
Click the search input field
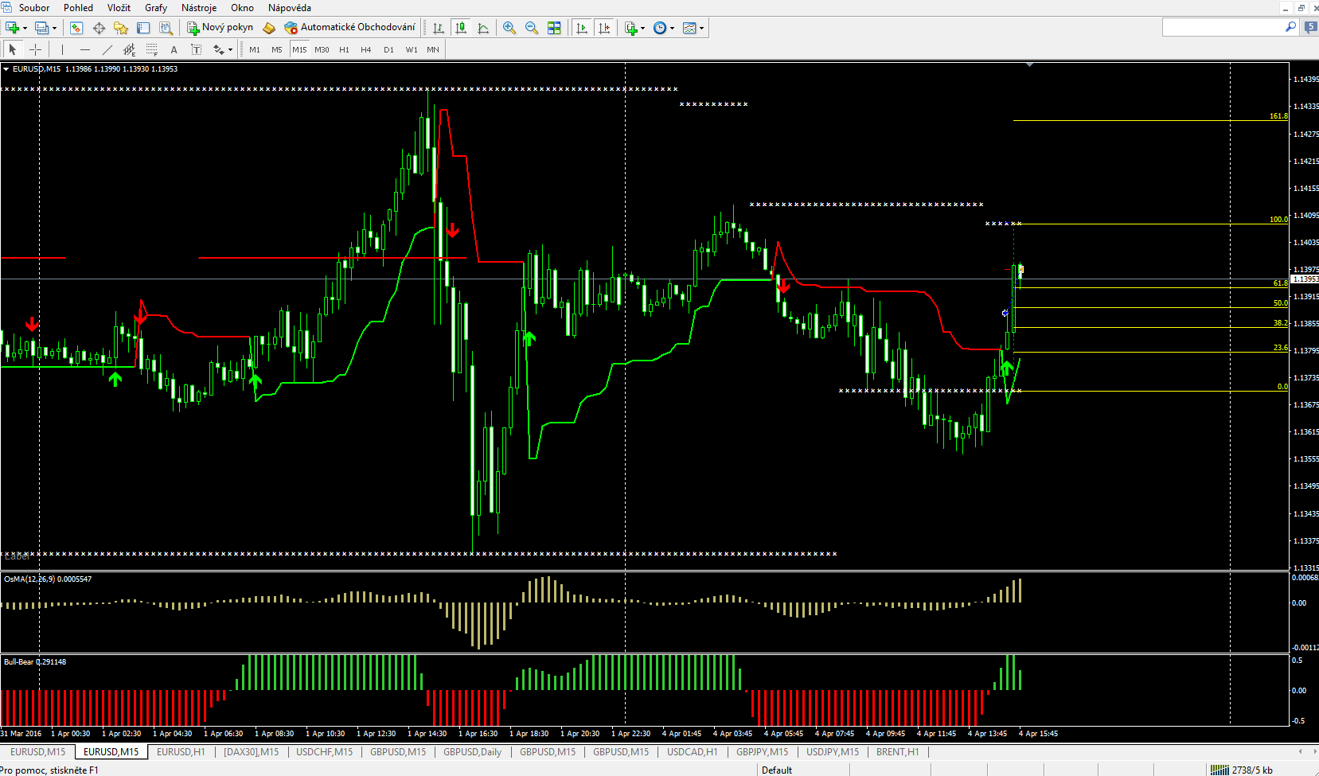(1223, 28)
